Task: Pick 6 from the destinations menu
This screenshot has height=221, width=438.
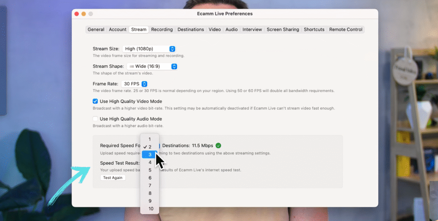Action: point(150,178)
